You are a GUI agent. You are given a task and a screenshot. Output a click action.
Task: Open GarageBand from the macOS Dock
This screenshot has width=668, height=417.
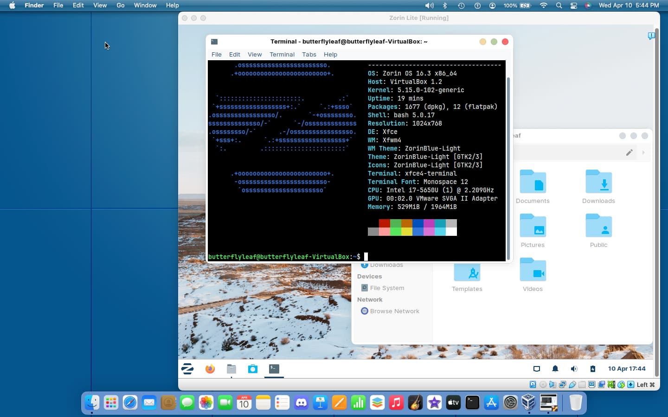point(415,403)
